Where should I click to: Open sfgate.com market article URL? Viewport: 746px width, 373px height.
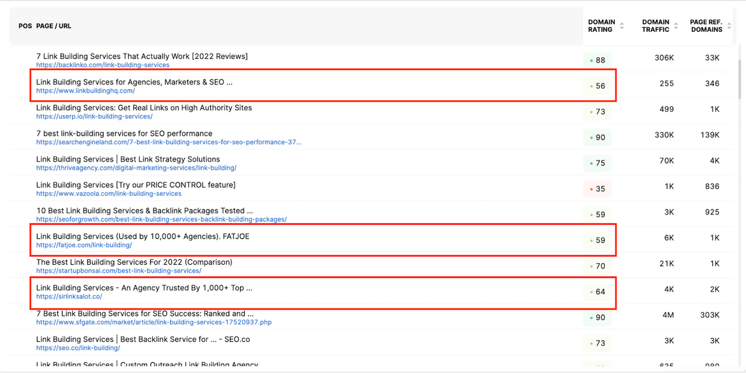click(x=154, y=323)
